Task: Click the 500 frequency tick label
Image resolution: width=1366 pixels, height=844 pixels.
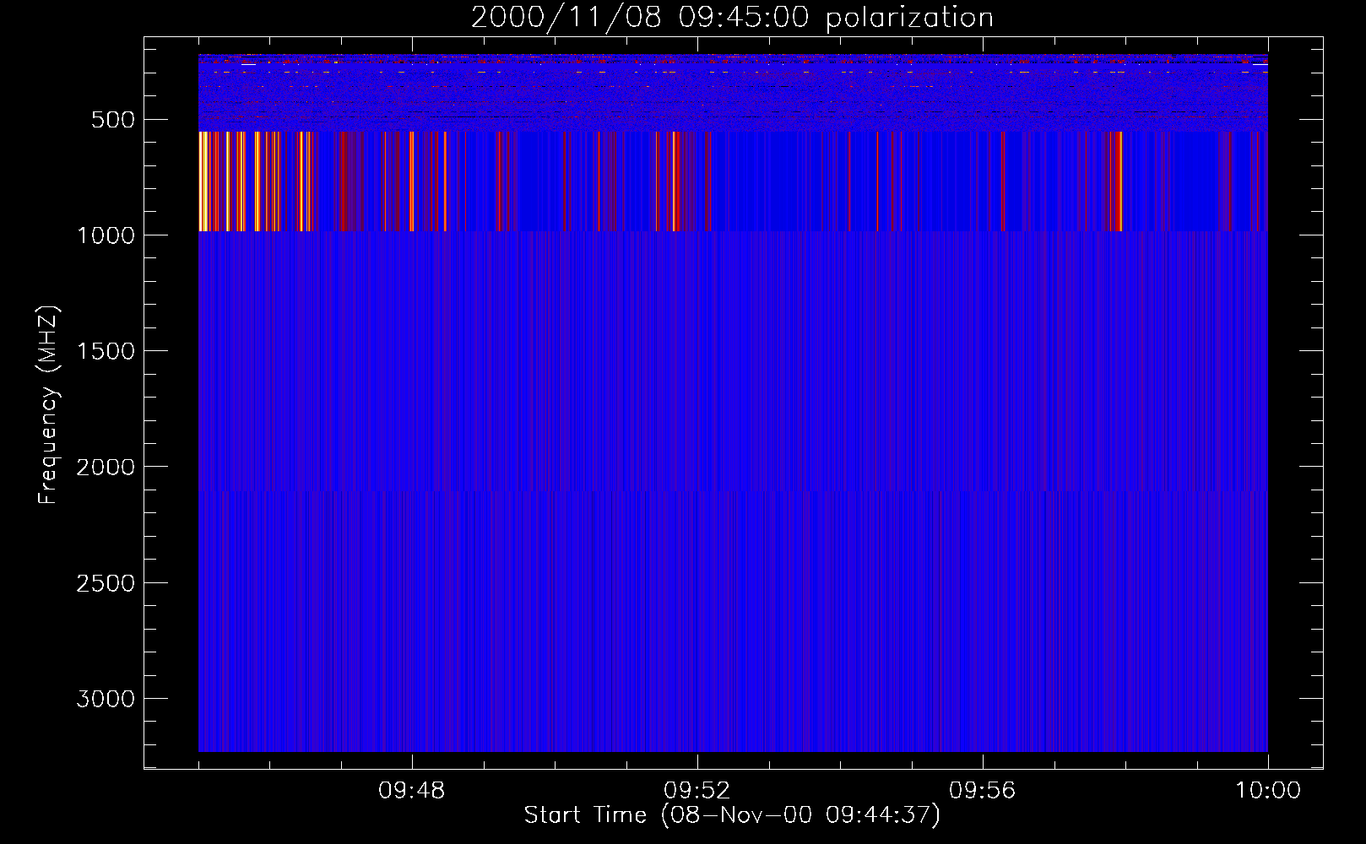Action: [x=113, y=120]
